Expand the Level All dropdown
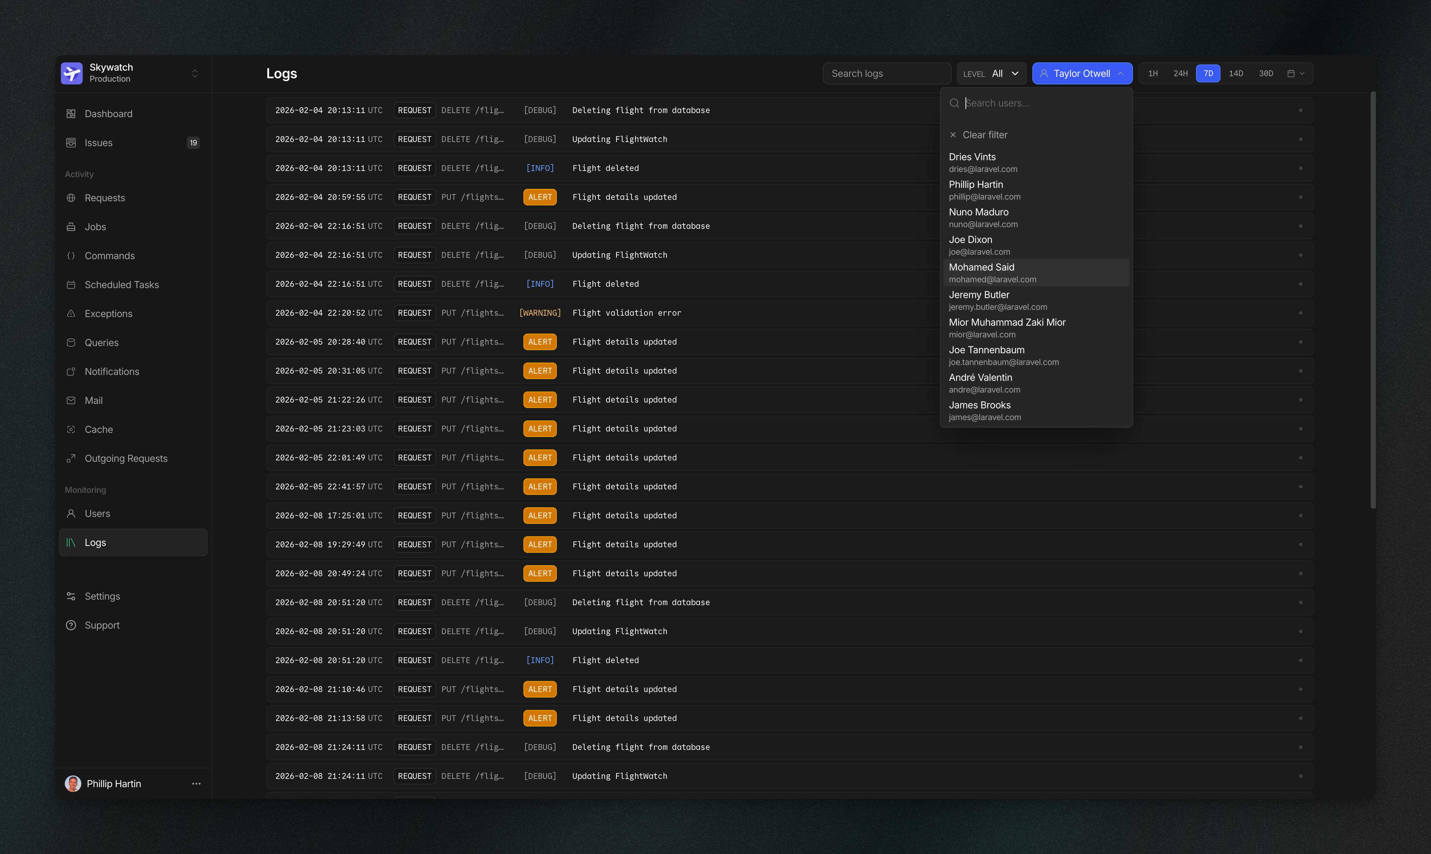Image resolution: width=1431 pixels, height=854 pixels. 991,74
